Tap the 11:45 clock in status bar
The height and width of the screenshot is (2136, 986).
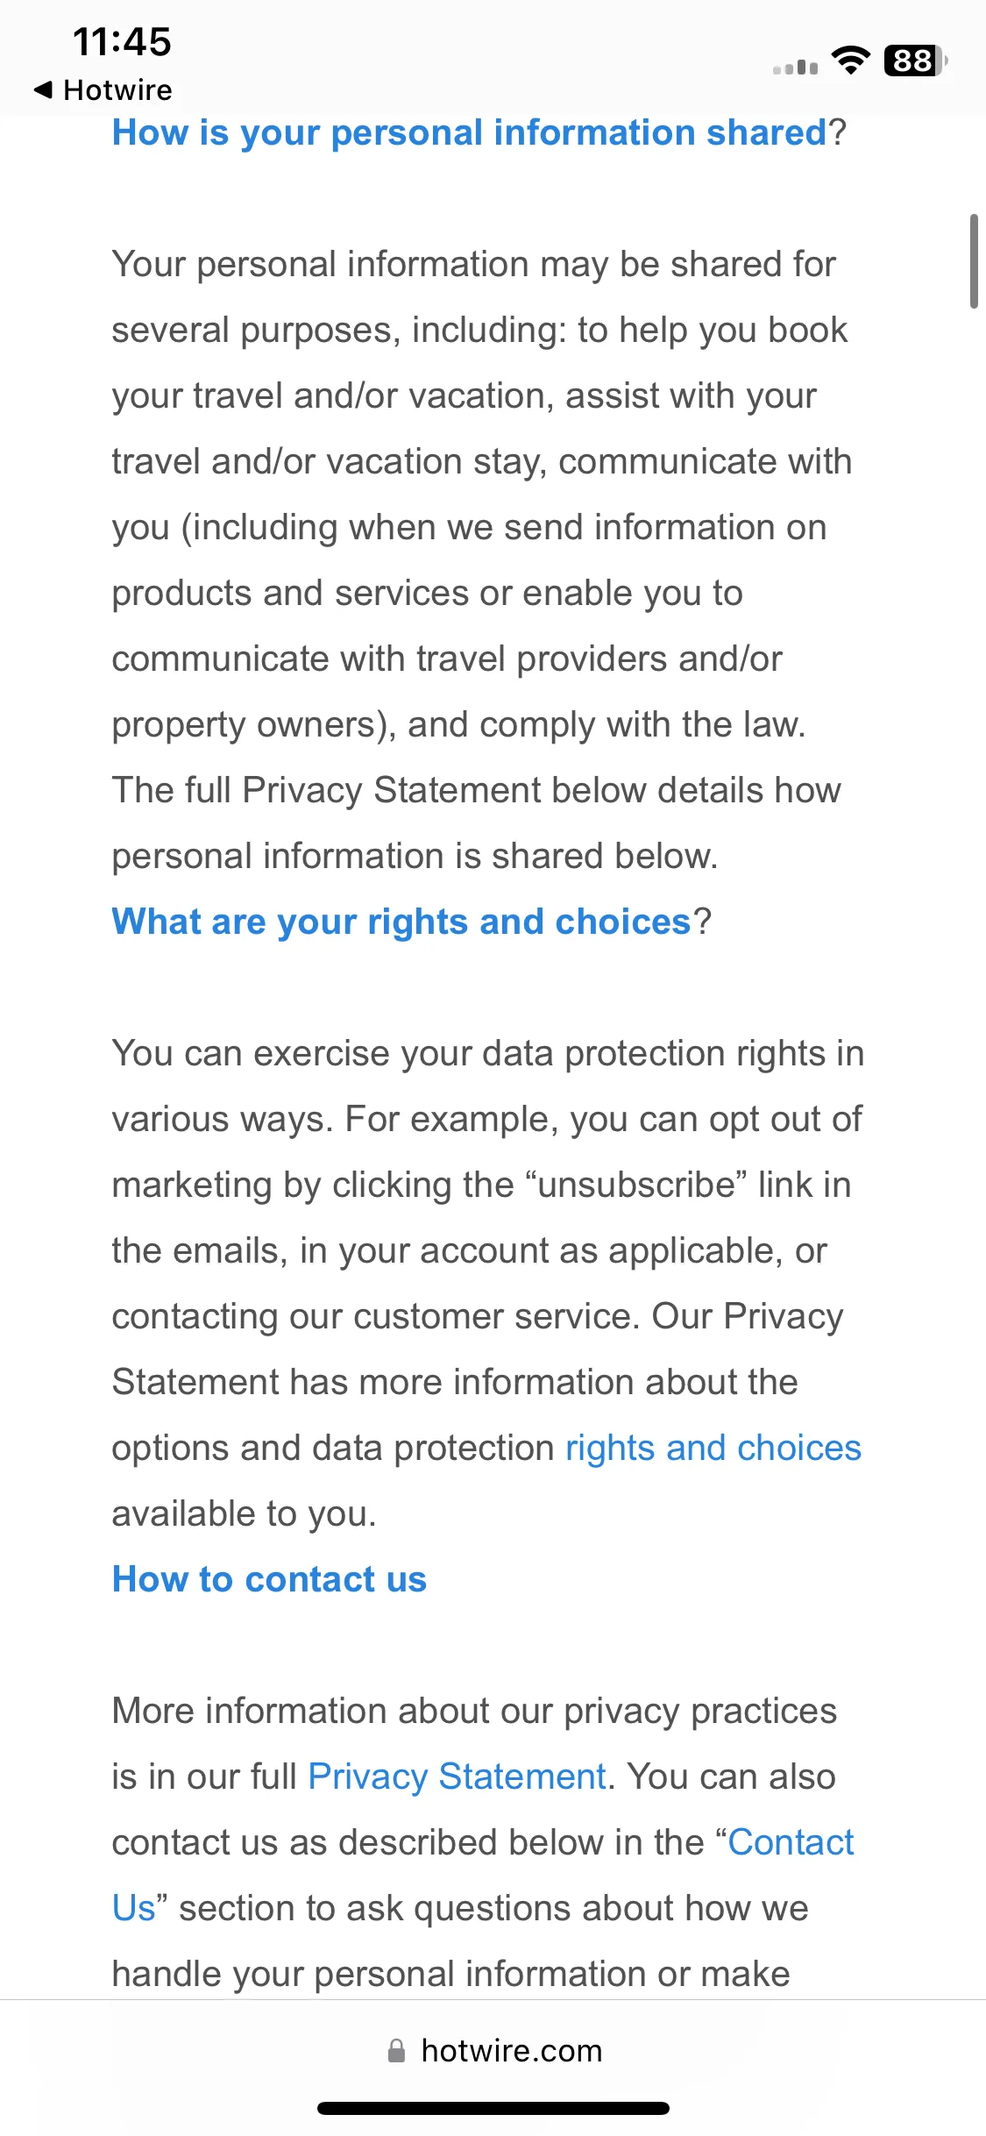pos(122,41)
